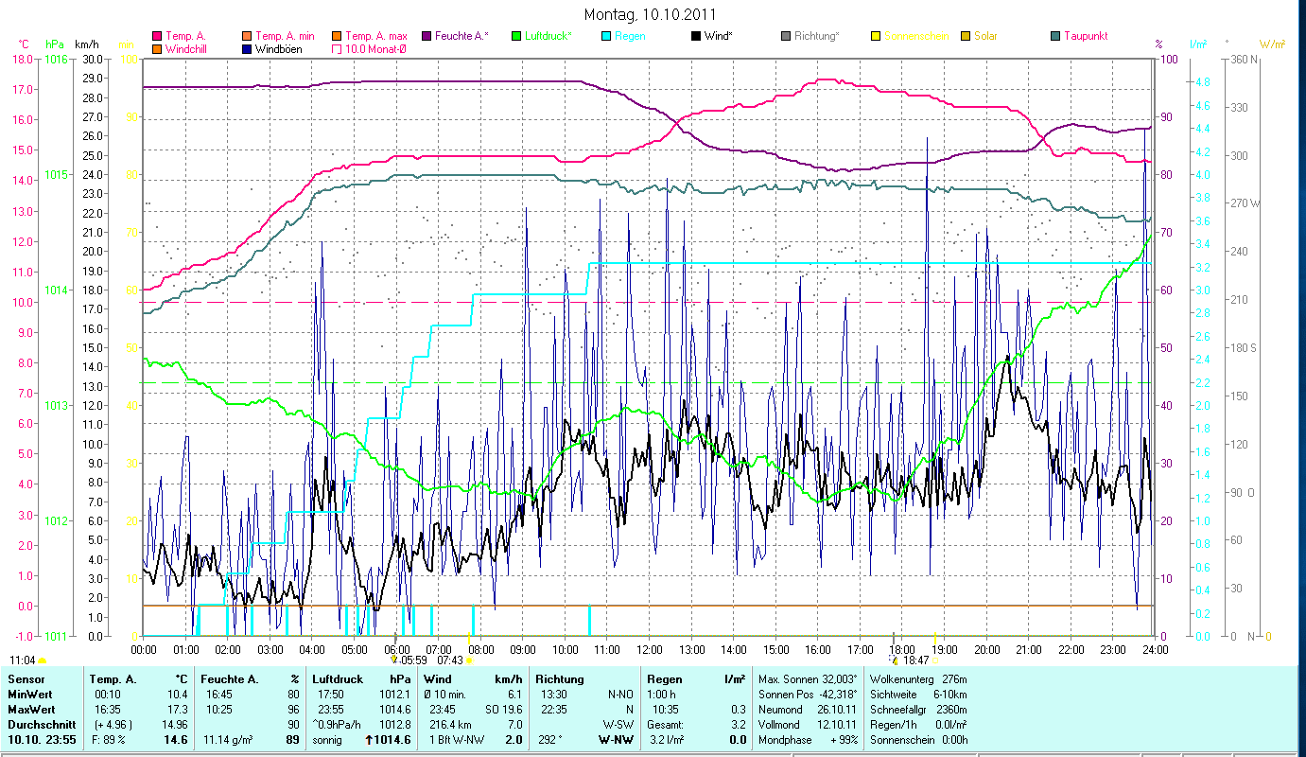Click the sunrise marker at 07:43
1306x757 pixels.
click(469, 660)
